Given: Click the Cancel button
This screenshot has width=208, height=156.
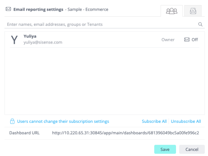Looking at the screenshot, I should [192, 149].
